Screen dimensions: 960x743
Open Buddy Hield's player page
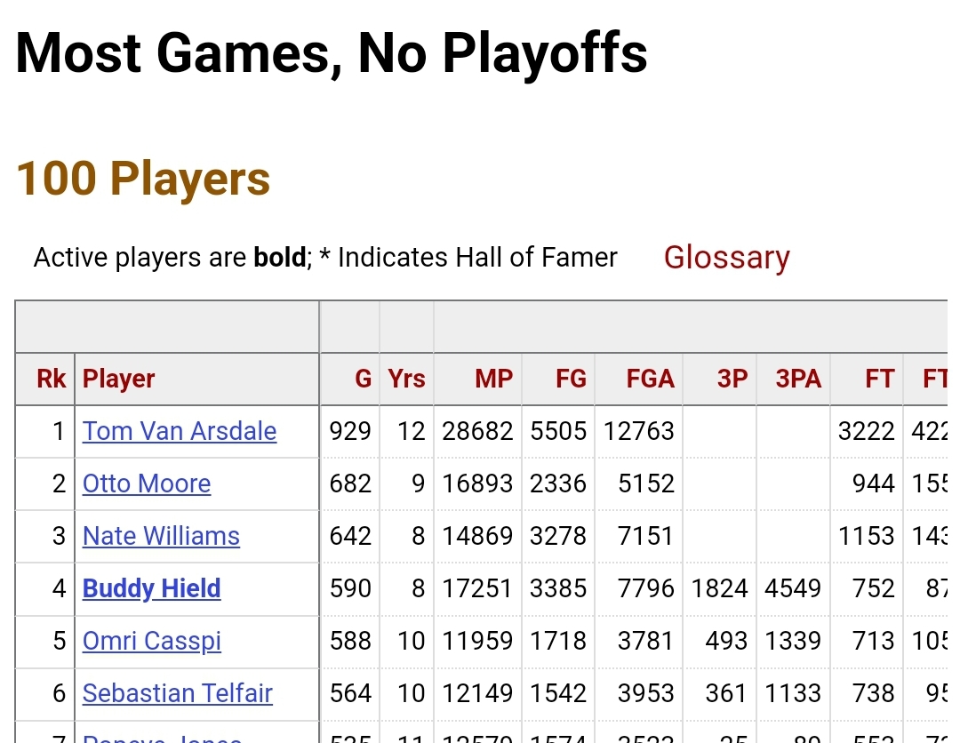point(151,588)
